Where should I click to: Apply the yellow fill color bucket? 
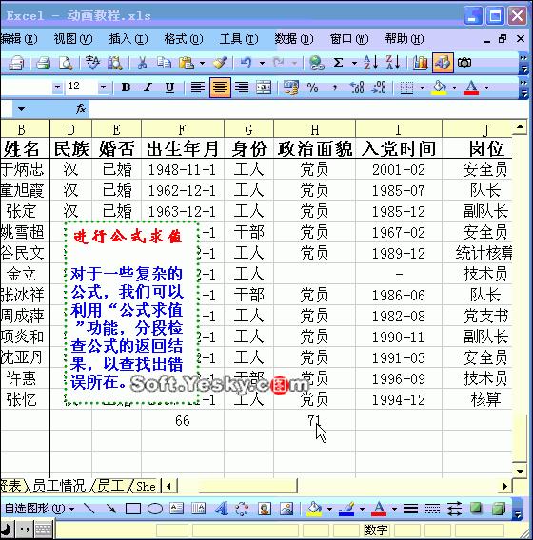tap(440, 87)
